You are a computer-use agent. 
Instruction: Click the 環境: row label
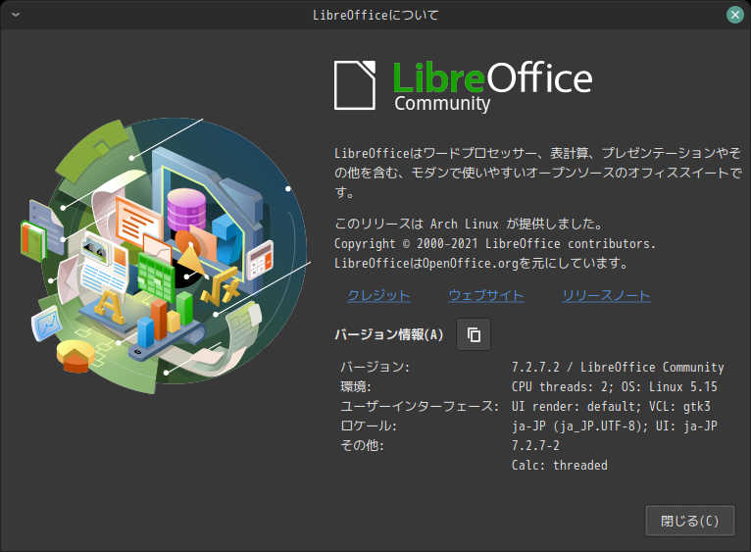pos(356,387)
